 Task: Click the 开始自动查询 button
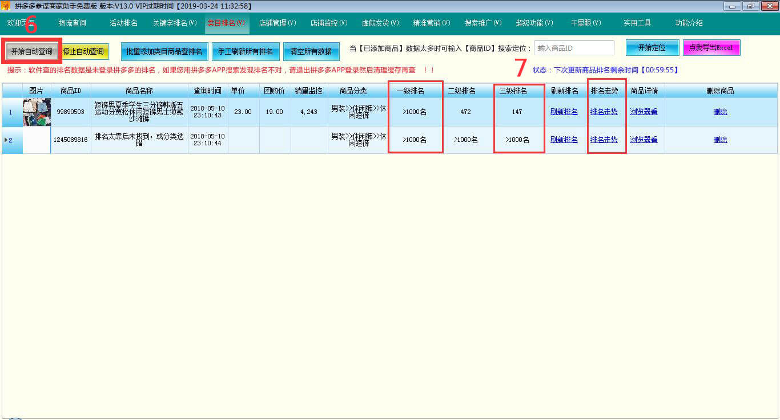(x=32, y=51)
